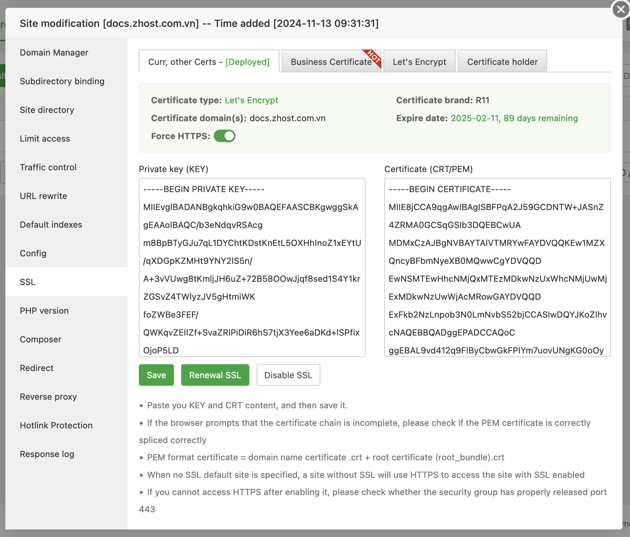
Task: Select the Certificate holder tab
Action: (x=502, y=61)
